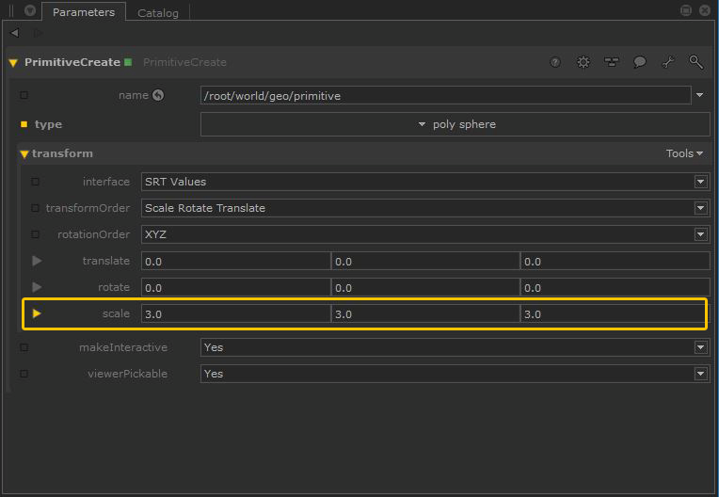The image size is (719, 497).
Task: Click the name field with /root/world/geo/primitive
Action: [x=446, y=95]
